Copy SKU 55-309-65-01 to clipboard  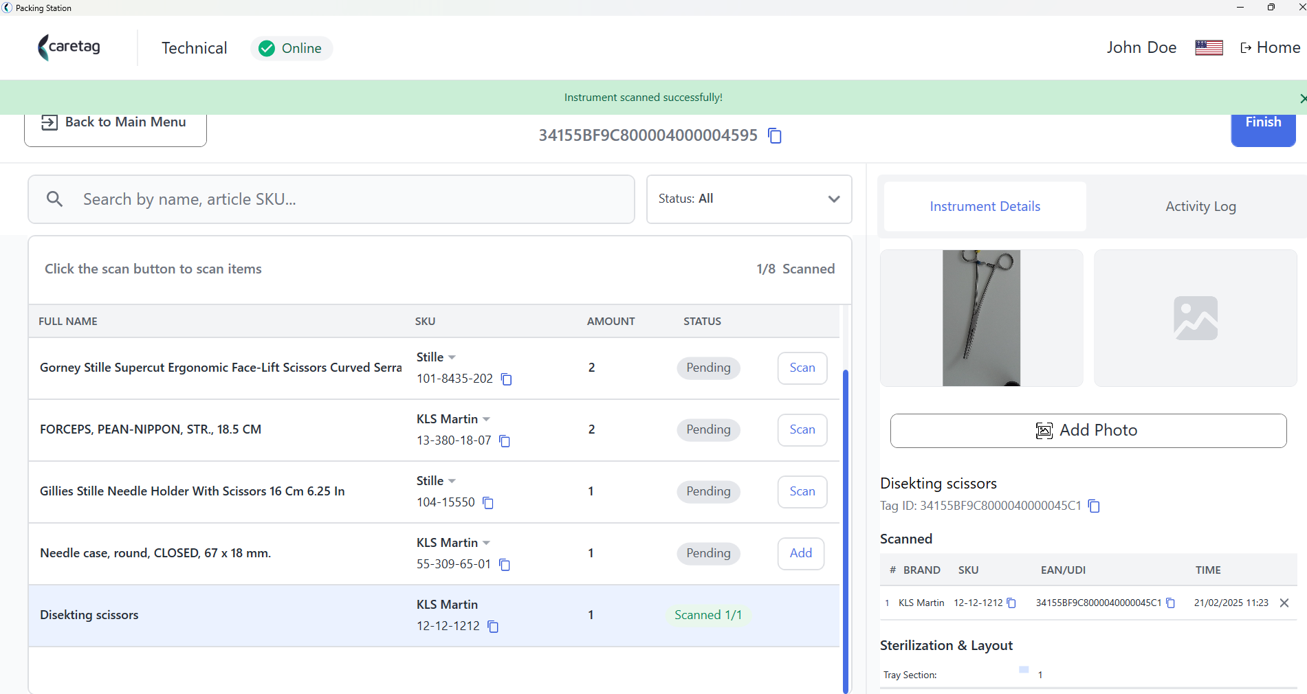[505, 565]
